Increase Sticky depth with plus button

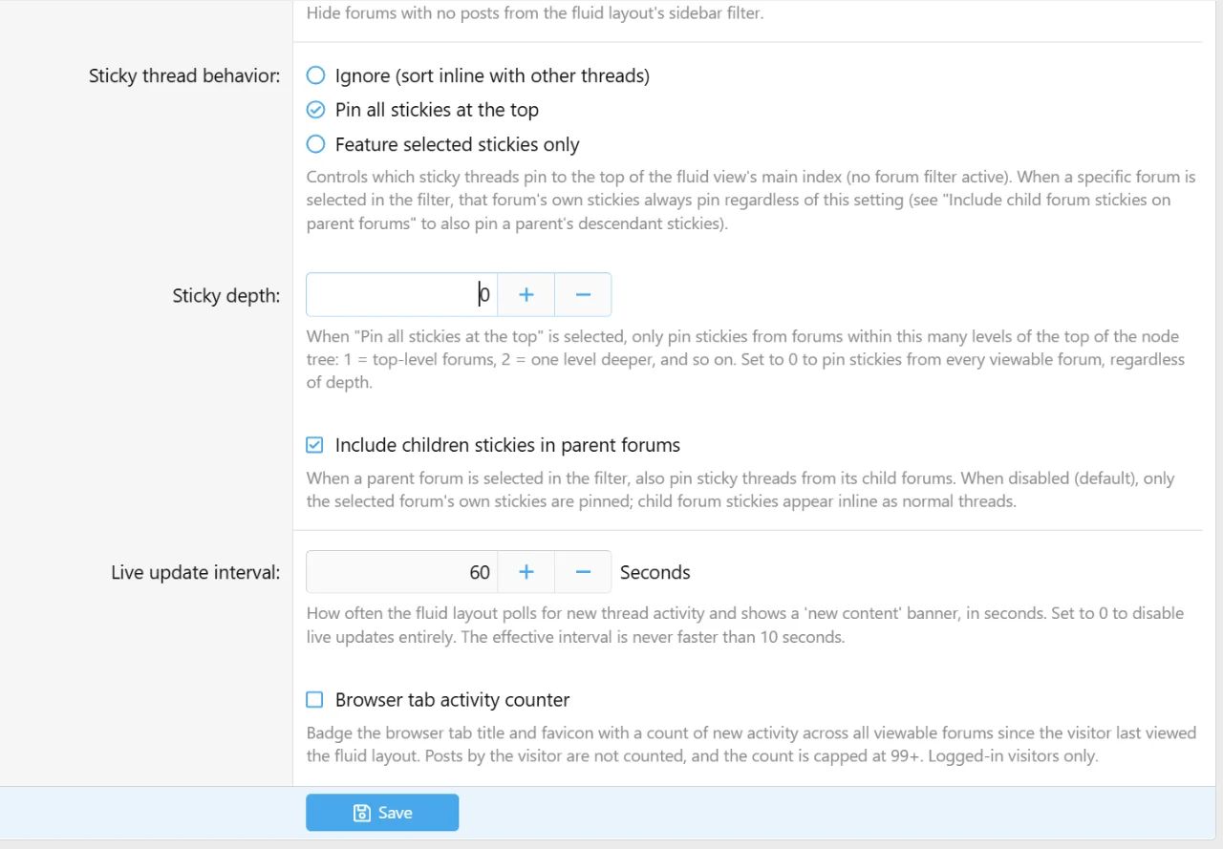pos(526,295)
